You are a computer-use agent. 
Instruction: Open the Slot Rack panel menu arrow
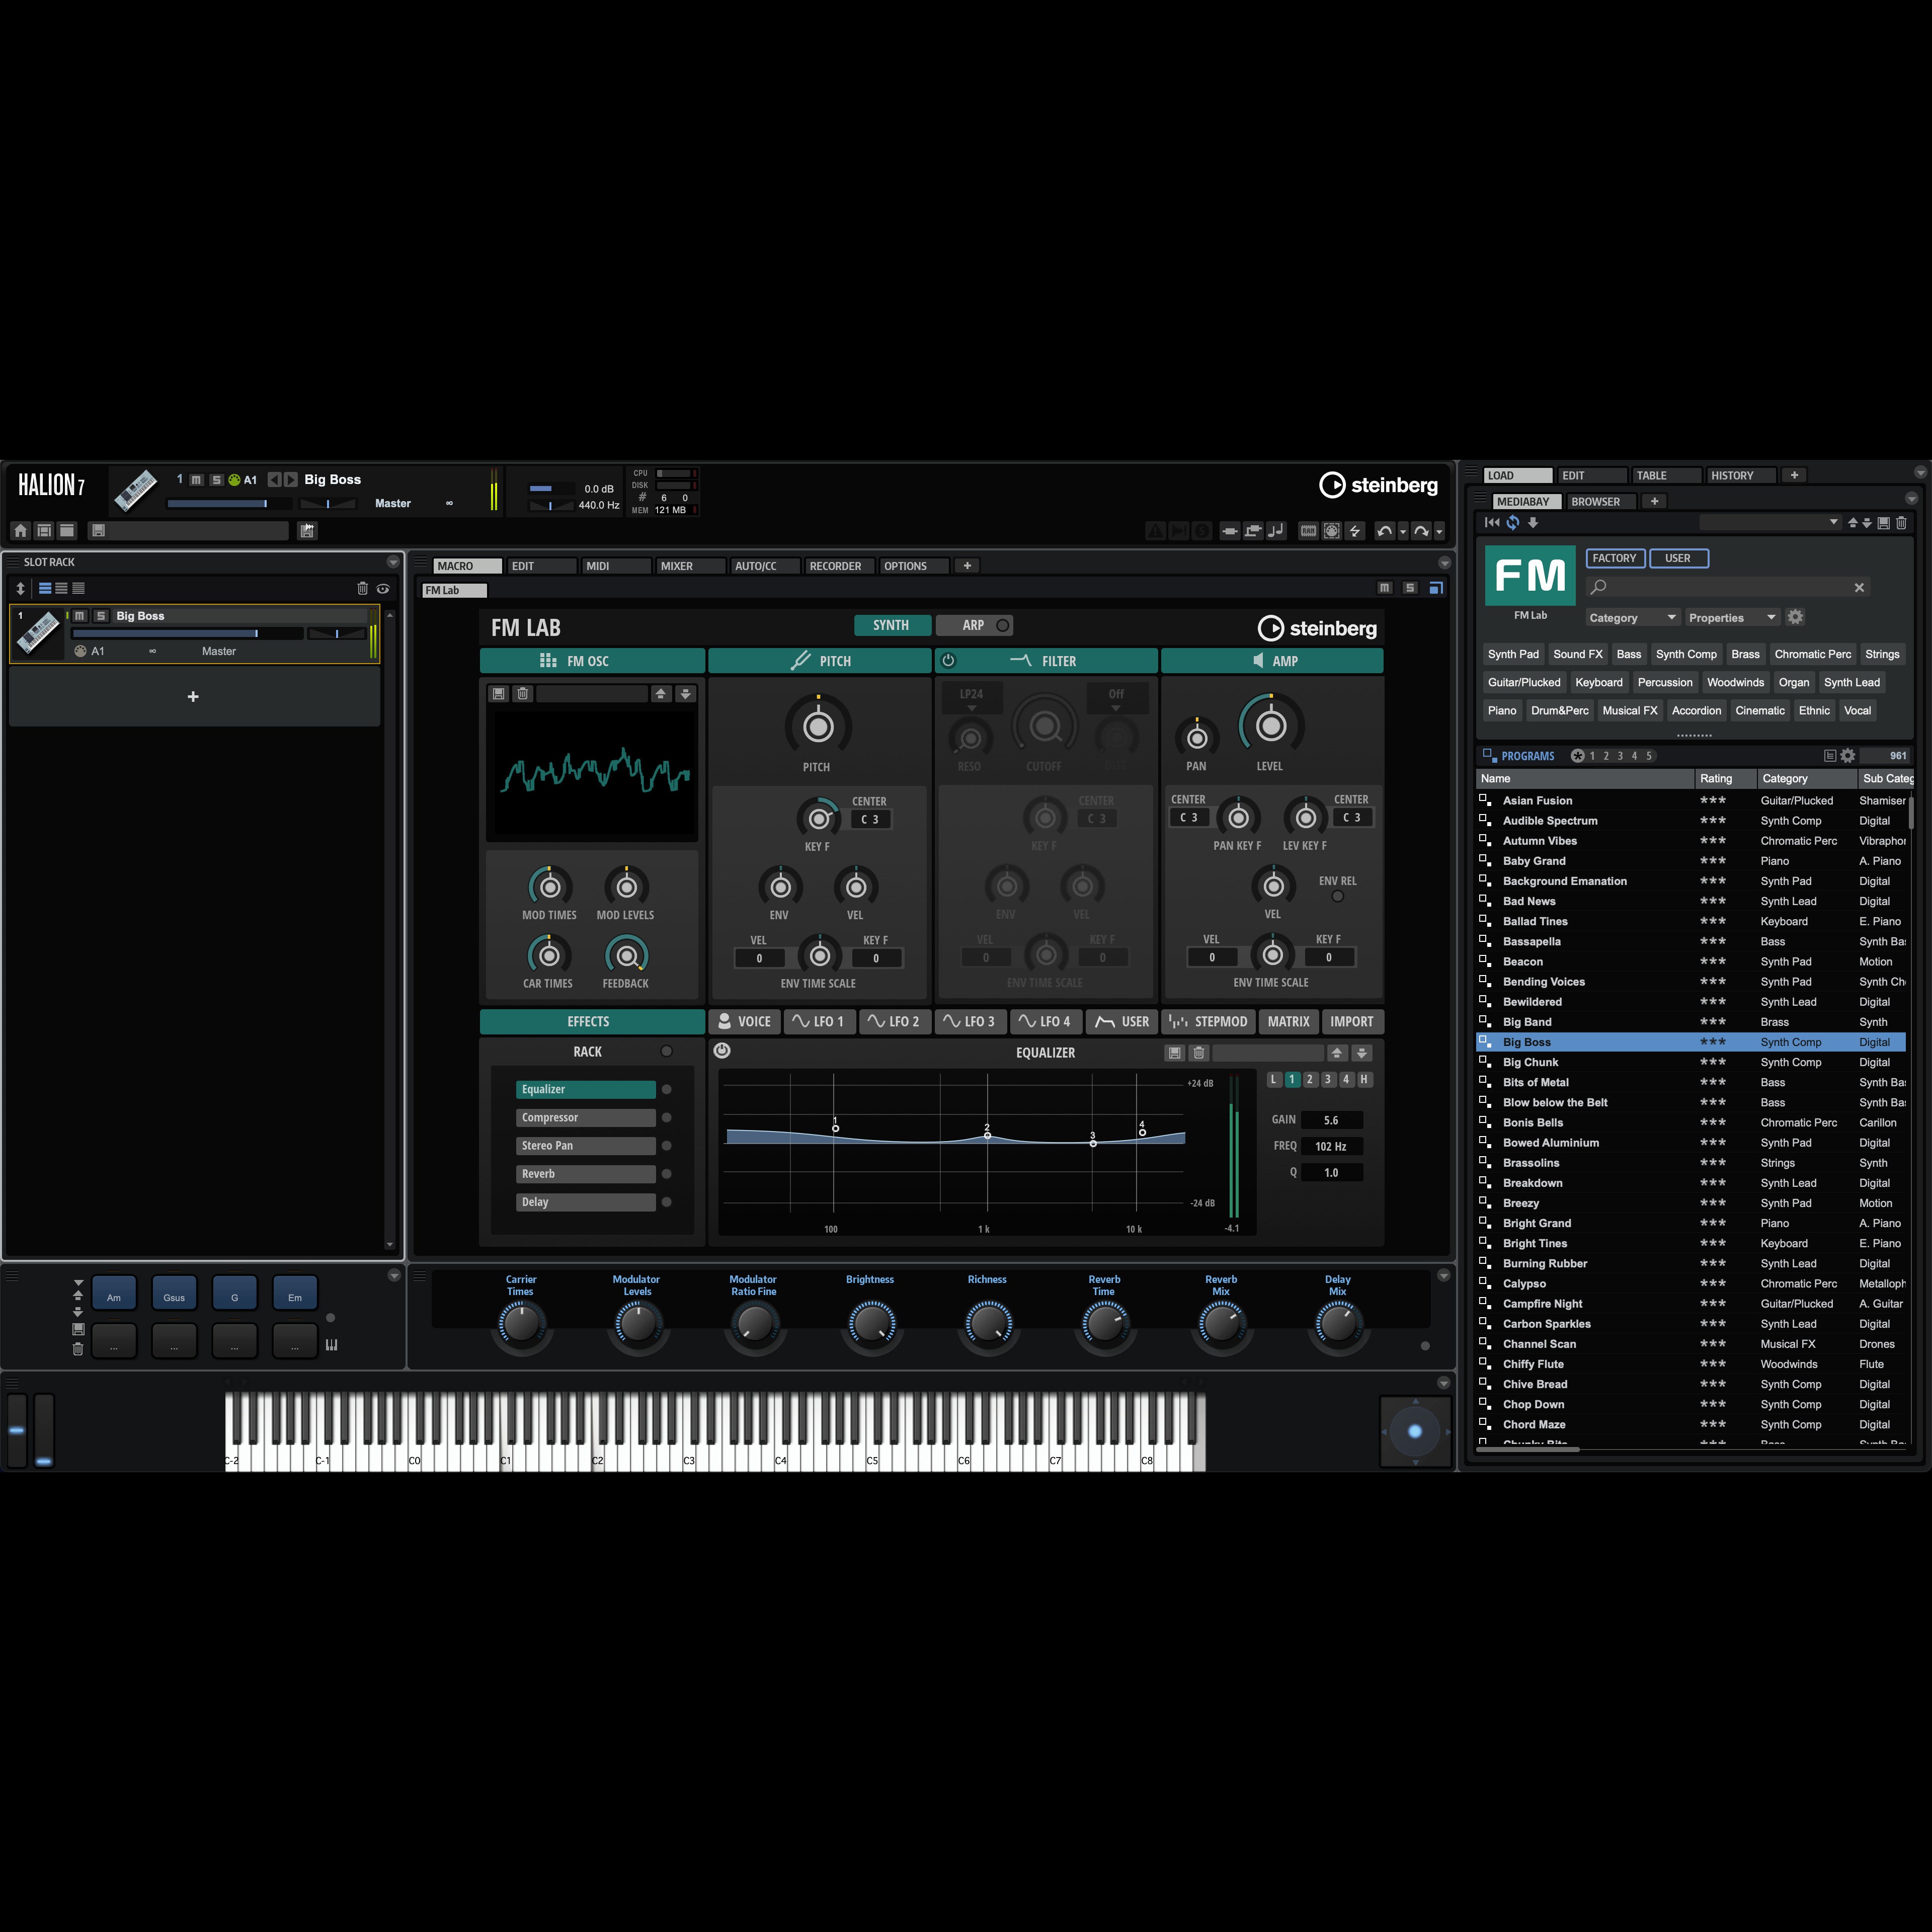[x=393, y=562]
